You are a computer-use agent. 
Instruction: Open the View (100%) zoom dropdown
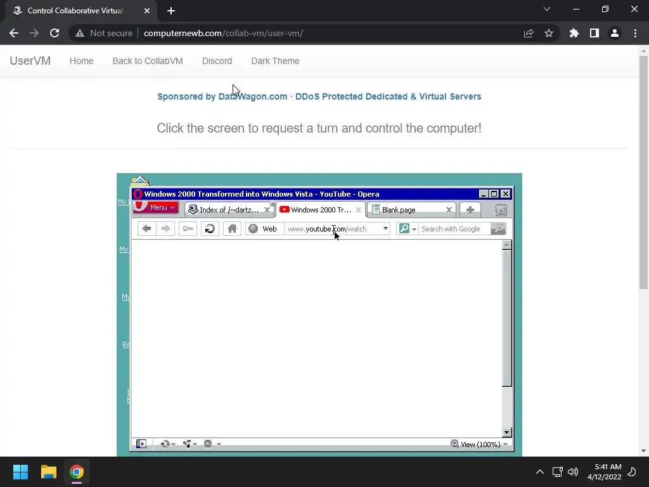pyautogui.click(x=479, y=445)
